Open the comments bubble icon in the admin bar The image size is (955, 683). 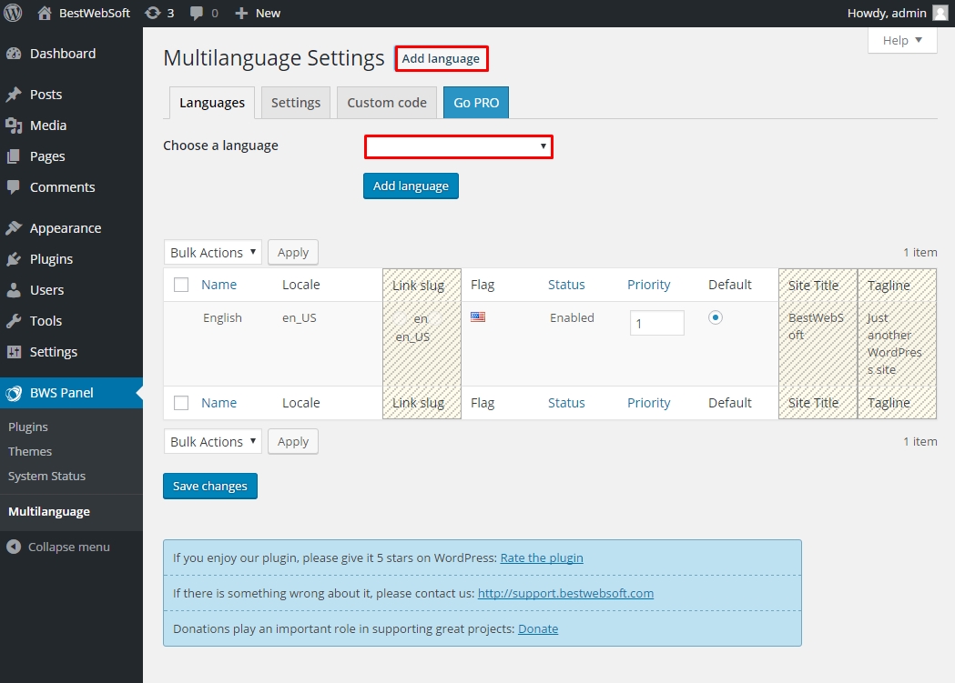pos(196,13)
